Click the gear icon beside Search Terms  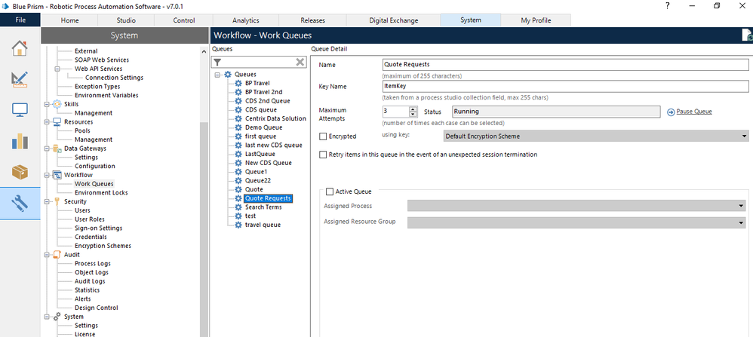tap(238, 207)
